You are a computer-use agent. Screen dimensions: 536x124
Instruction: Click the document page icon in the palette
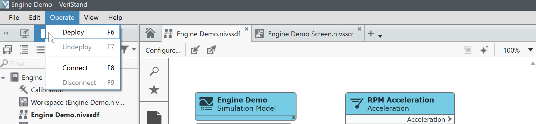pyautogui.click(x=154, y=117)
